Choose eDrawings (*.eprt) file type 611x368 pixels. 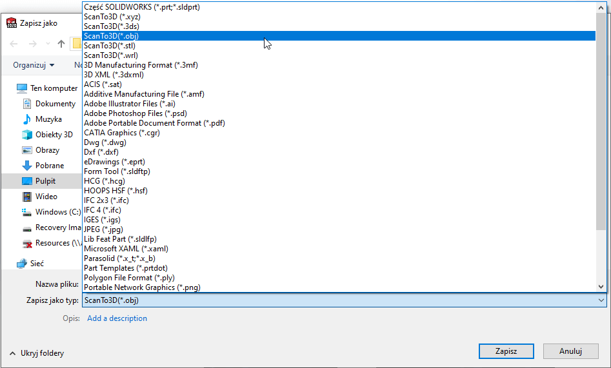[339, 162]
